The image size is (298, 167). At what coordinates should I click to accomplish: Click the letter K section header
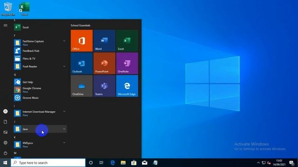15,137
